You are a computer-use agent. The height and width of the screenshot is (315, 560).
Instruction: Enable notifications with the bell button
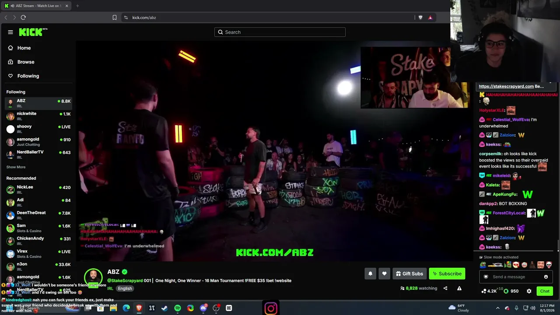click(370, 274)
